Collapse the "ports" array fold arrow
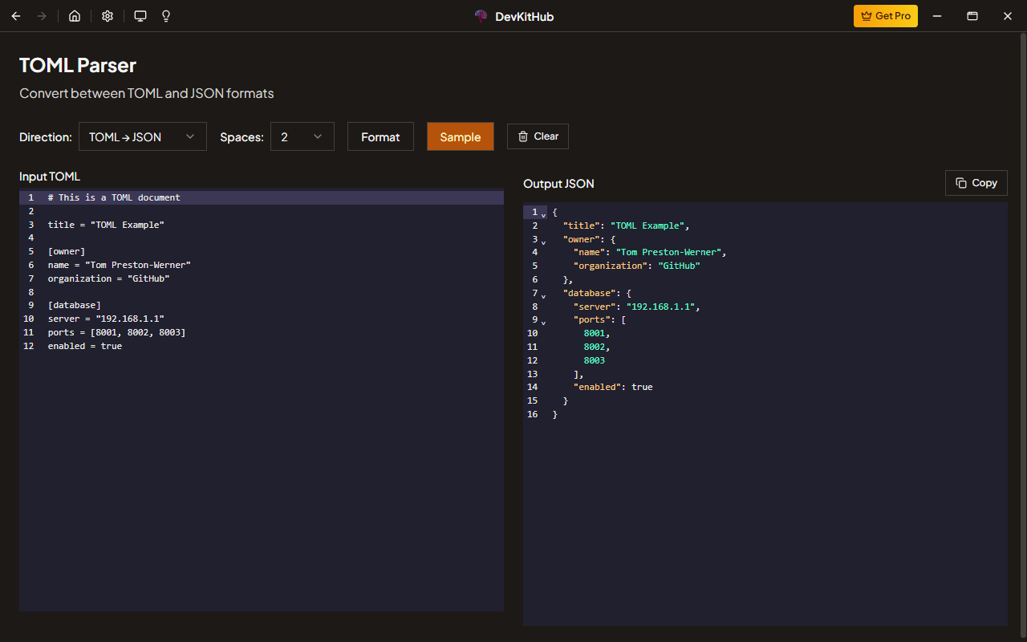 click(x=543, y=322)
